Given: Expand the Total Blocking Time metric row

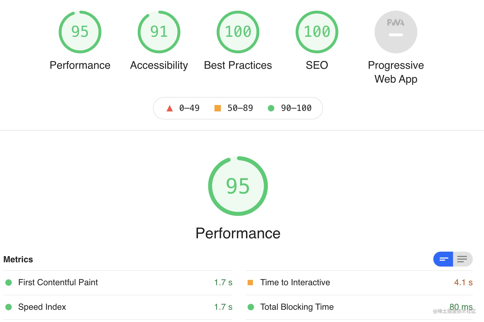Looking at the screenshot, I should [359, 307].
